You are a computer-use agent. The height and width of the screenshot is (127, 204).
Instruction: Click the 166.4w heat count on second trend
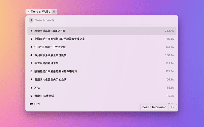(170, 39)
